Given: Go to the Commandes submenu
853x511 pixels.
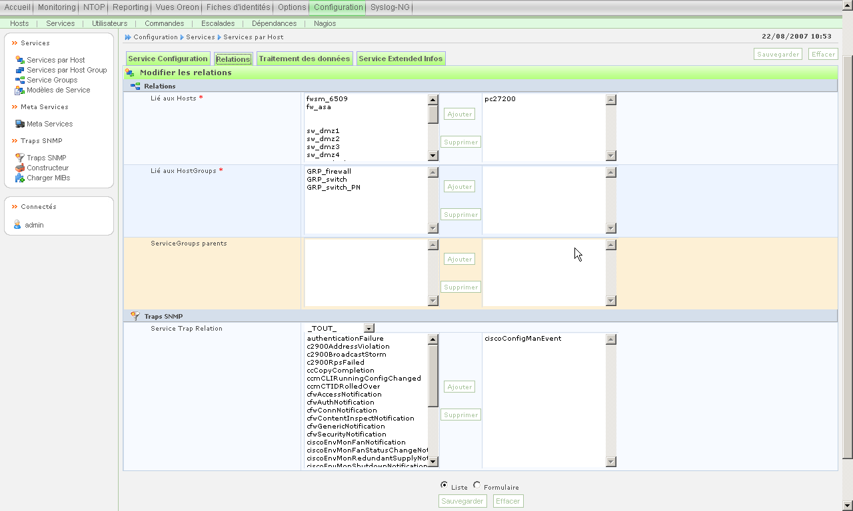Looking at the screenshot, I should click(x=165, y=23).
